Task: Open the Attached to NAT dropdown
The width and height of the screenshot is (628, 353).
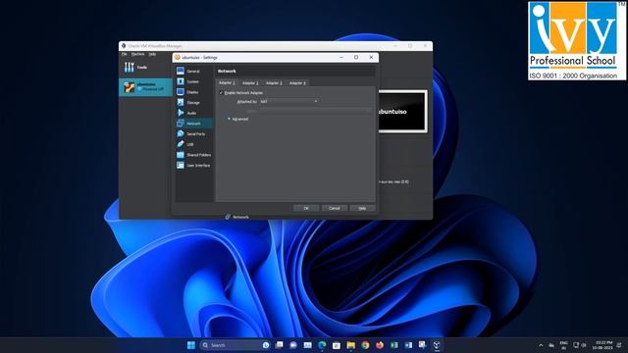Action: 288,102
